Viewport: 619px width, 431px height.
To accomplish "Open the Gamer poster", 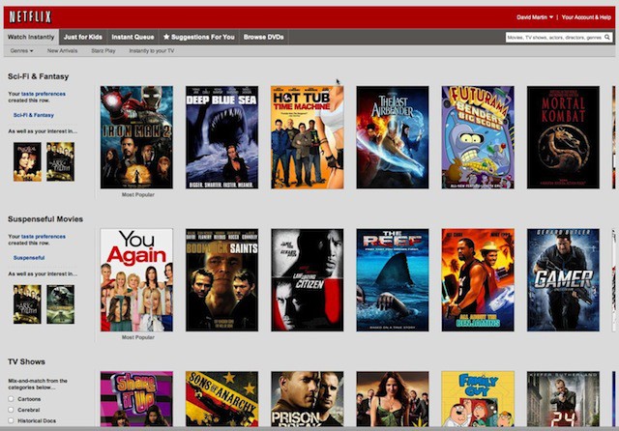I will (563, 280).
